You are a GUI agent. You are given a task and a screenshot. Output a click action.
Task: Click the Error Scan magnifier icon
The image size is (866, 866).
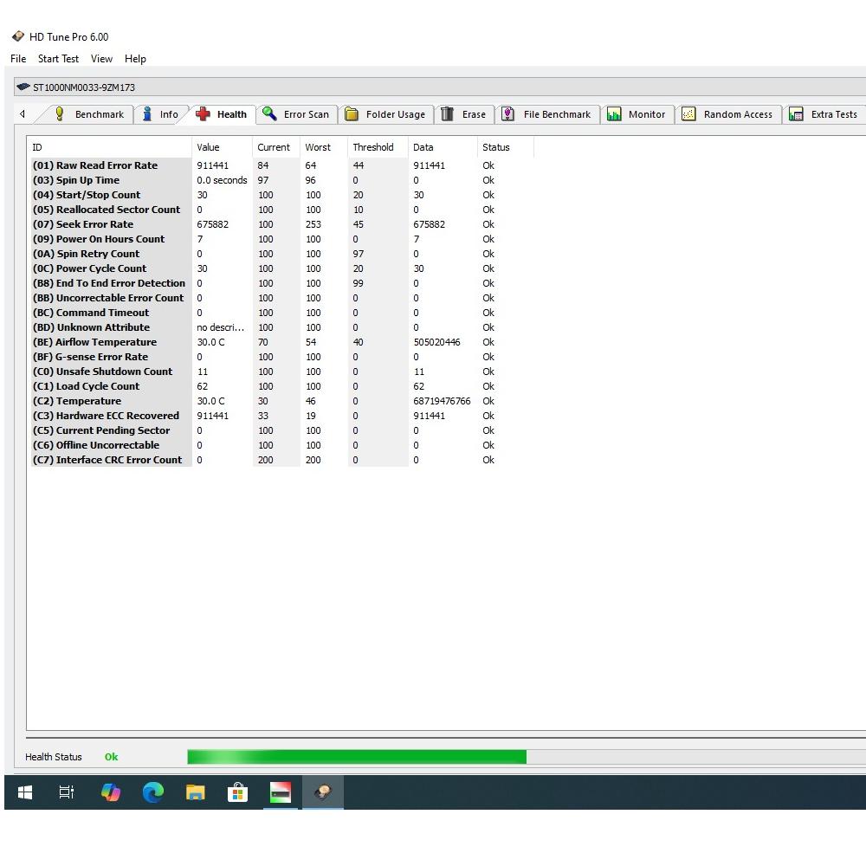(269, 113)
